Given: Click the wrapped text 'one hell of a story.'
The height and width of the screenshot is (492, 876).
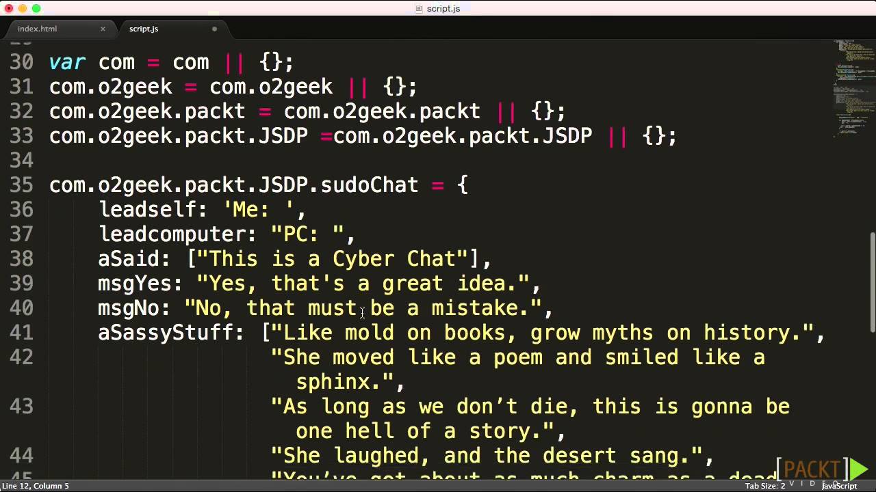Looking at the screenshot, I should click(419, 431).
